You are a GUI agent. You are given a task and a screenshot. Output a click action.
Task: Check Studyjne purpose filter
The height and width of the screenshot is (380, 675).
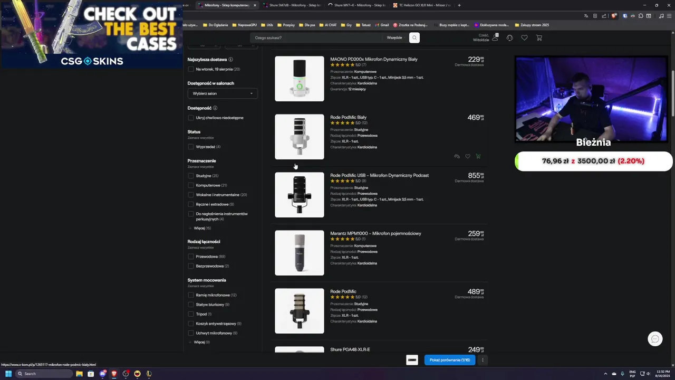[x=191, y=176]
